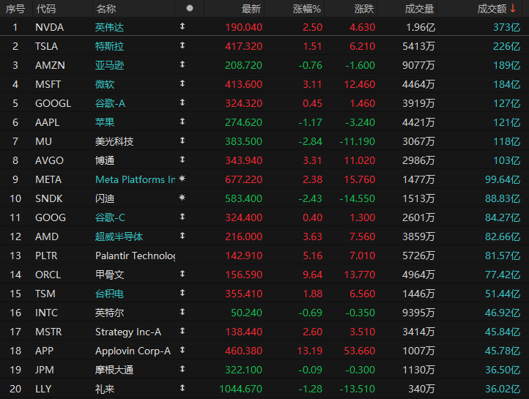Image resolution: width=529 pixels, height=399 pixels.
Task: Select the MU ticker code
Action: coord(43,141)
